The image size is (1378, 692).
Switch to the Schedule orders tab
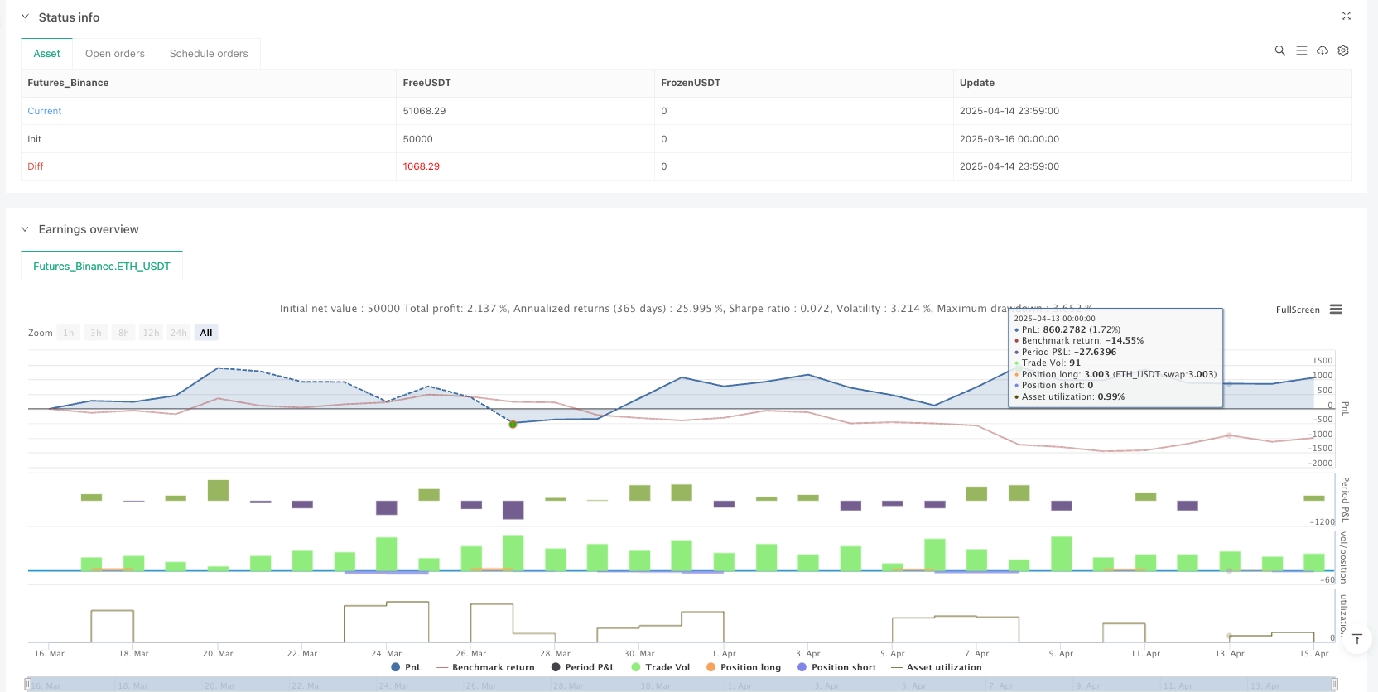[x=209, y=54]
